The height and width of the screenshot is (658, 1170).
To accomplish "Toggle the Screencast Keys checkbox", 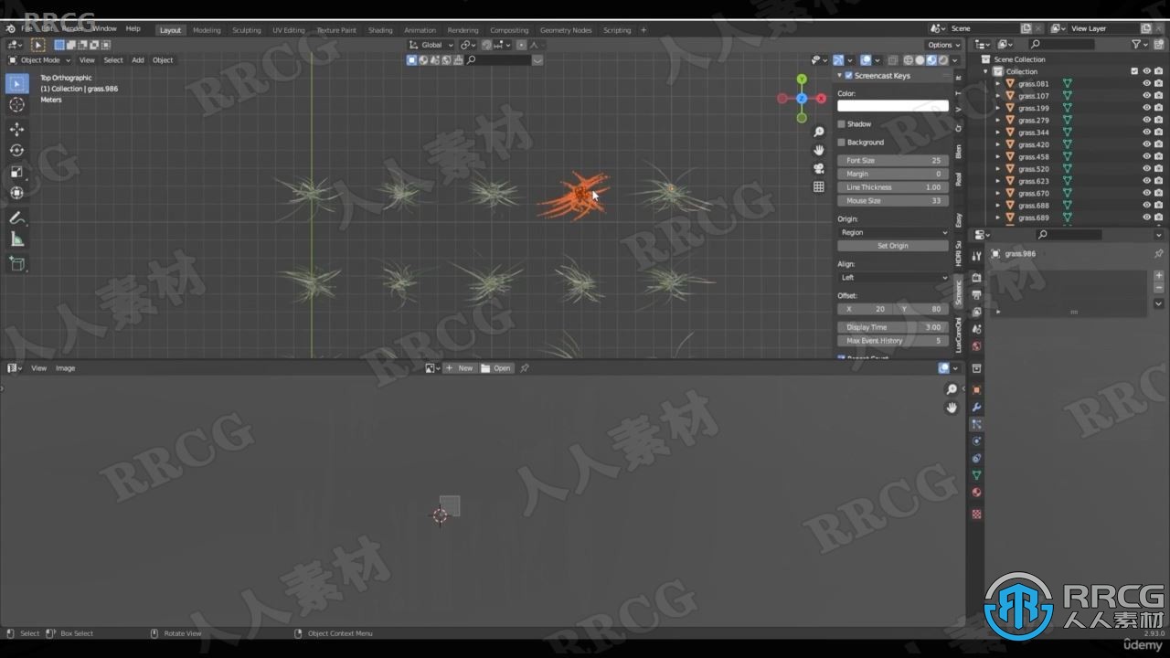I will (848, 76).
